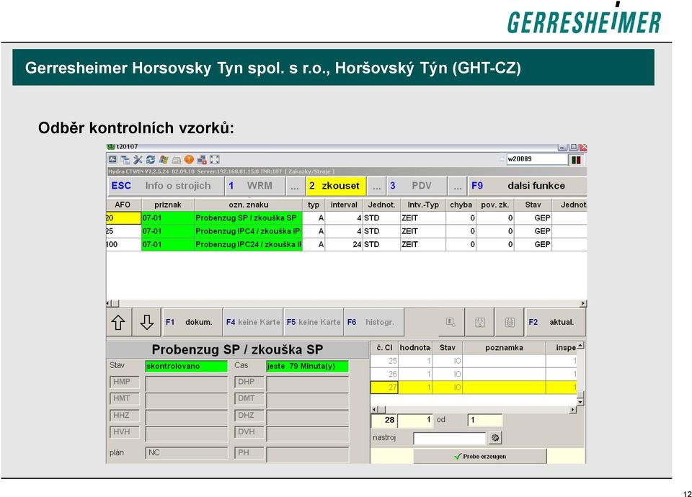Image resolution: width=692 pixels, height=497 pixels.
Task: Click the AFO cell 20 highlighted yellow
Action: click(123, 218)
